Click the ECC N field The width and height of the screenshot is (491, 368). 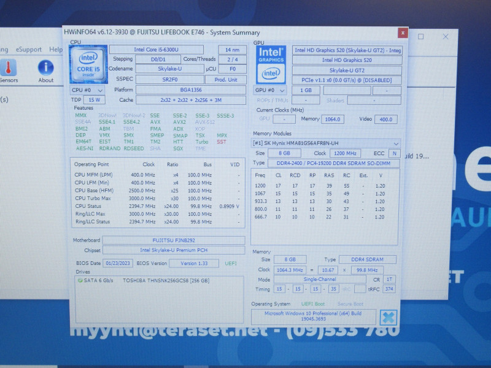[394, 153]
